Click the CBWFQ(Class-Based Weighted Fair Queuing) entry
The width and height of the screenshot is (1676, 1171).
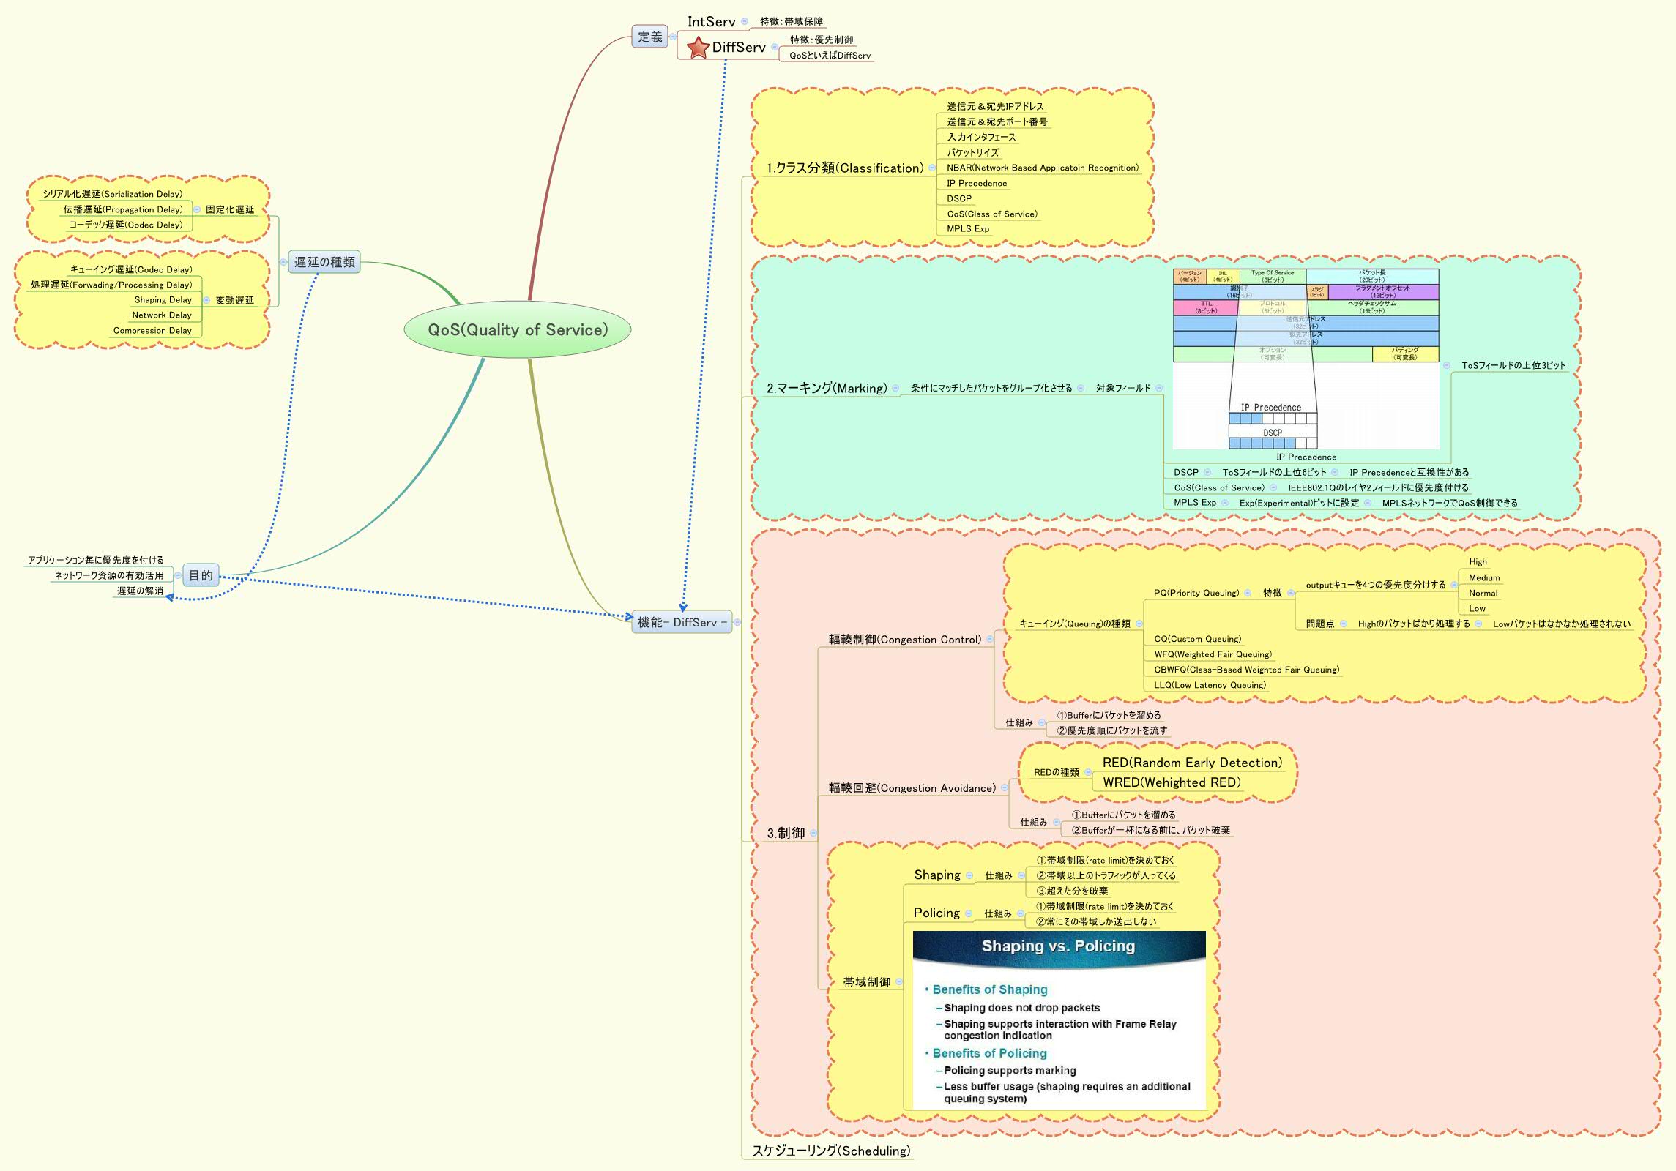coord(1246,670)
